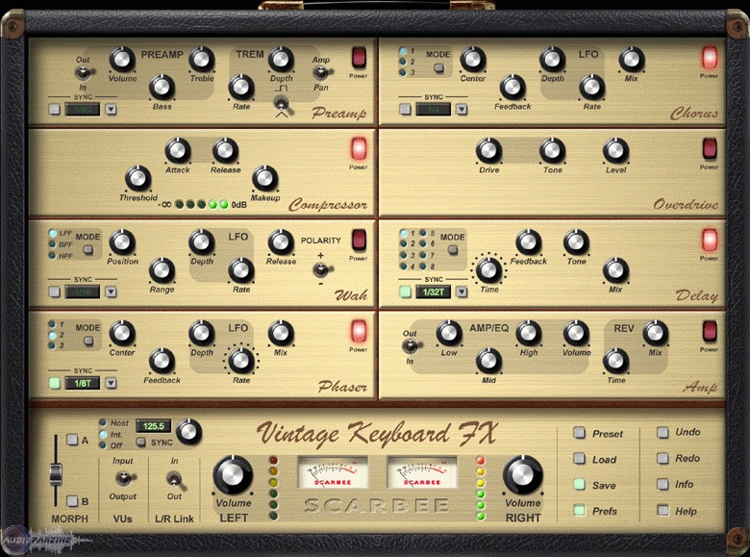Click the Chorus Center knob
The height and width of the screenshot is (557, 750).
[472, 60]
